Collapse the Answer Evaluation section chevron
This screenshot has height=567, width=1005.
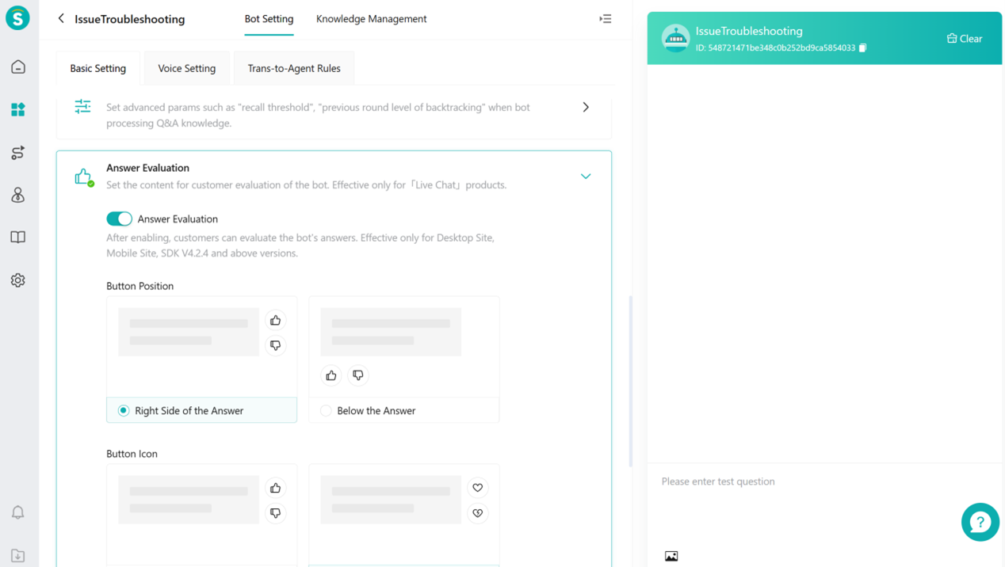click(586, 176)
